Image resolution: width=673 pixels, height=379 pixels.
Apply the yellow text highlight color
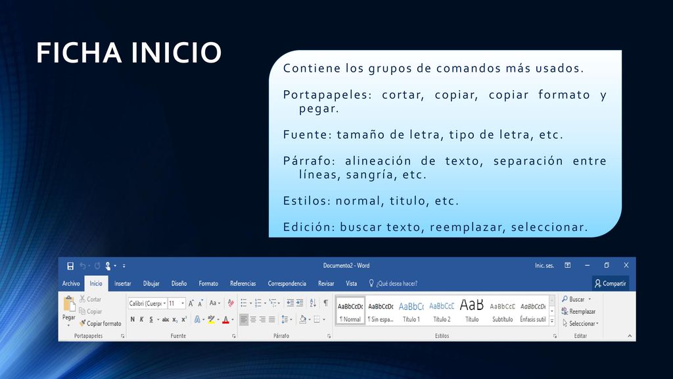tap(211, 319)
